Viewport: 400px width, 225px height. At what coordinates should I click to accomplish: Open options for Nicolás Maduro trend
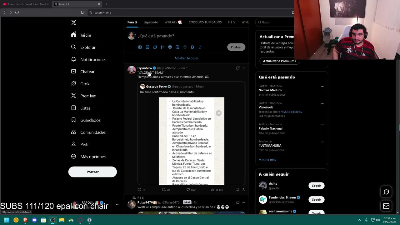(322, 87)
